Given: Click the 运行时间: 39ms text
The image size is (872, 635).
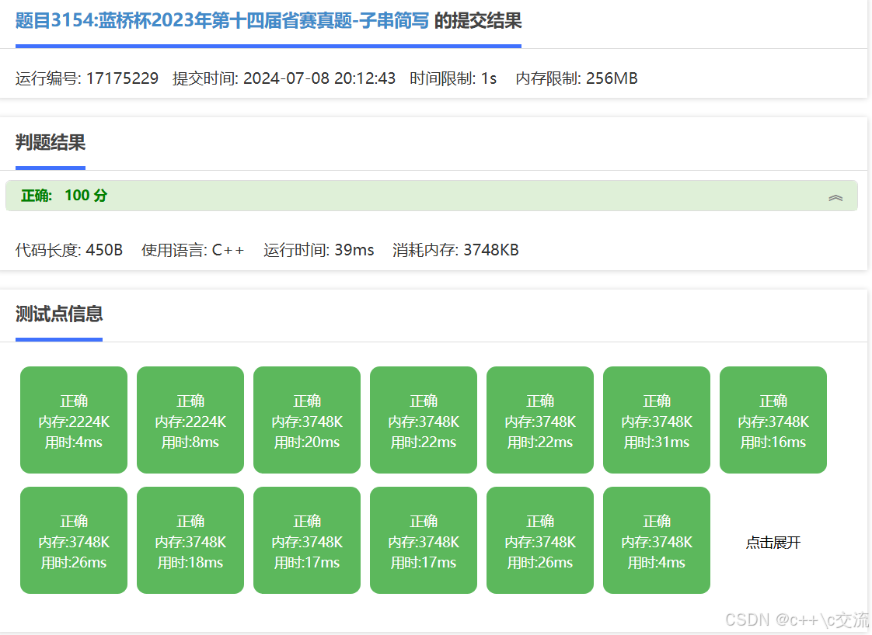Looking at the screenshot, I should tap(319, 250).
